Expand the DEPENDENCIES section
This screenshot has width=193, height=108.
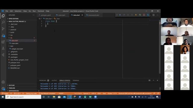coord(21,91)
